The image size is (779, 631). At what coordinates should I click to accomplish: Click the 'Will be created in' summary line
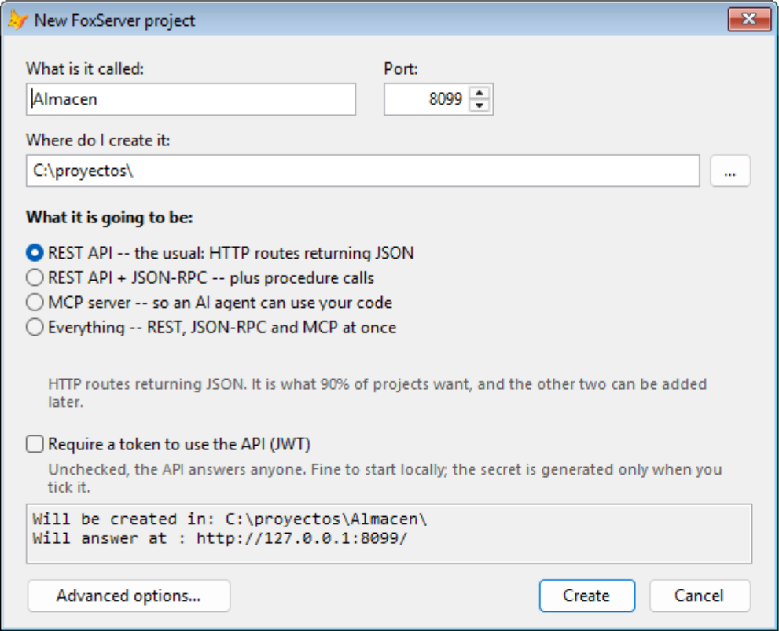pyautogui.click(x=230, y=519)
